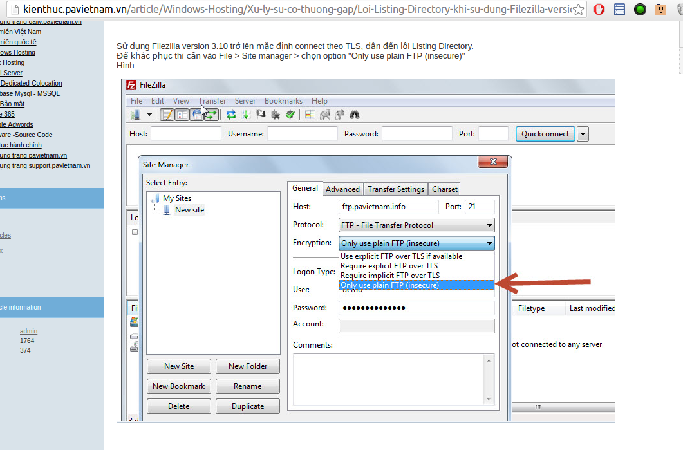Click the Comments text area
This screenshot has width=683, height=450.
tap(390, 380)
